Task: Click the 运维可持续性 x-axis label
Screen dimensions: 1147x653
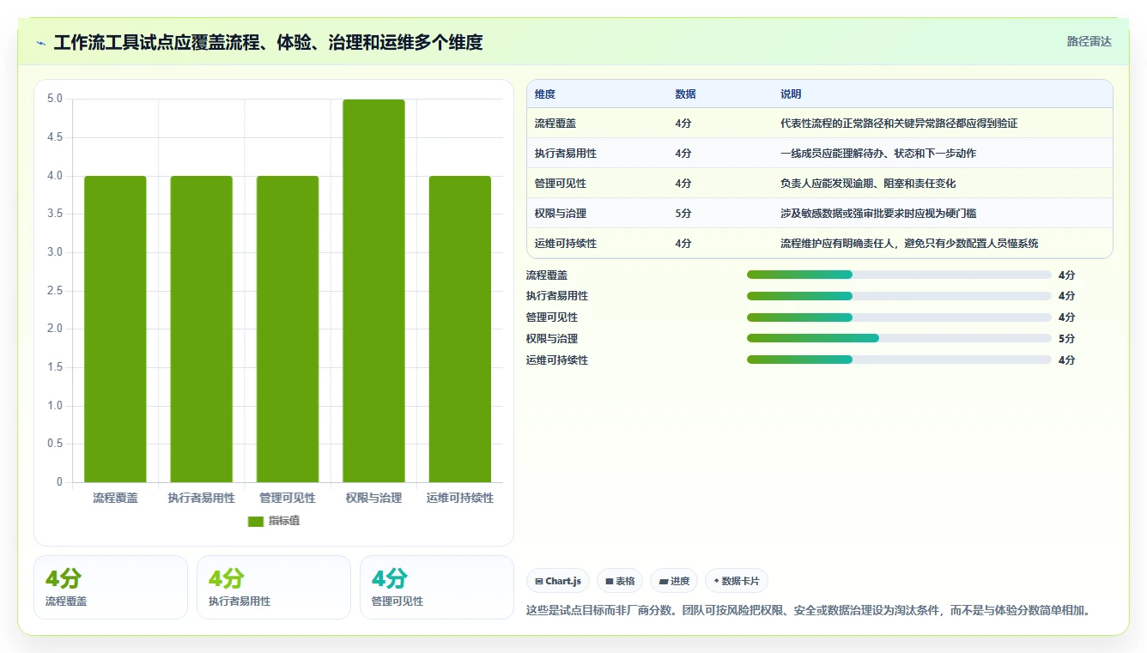Action: click(x=460, y=498)
